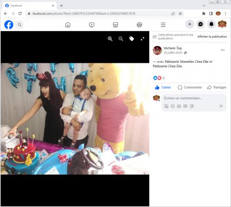Viewport: 231px width, 207px height.
Task: Click the birthday photo
Action: point(75,119)
